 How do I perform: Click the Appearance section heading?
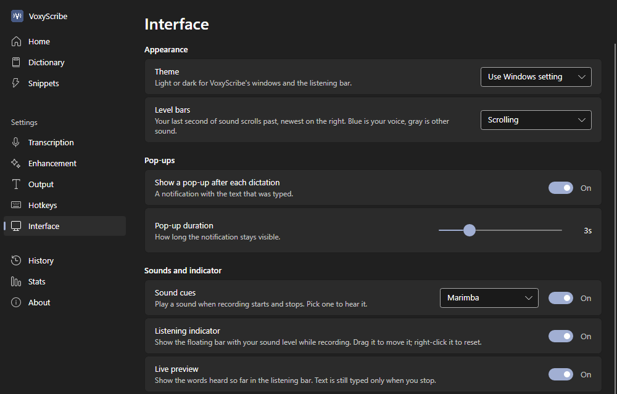[166, 49]
